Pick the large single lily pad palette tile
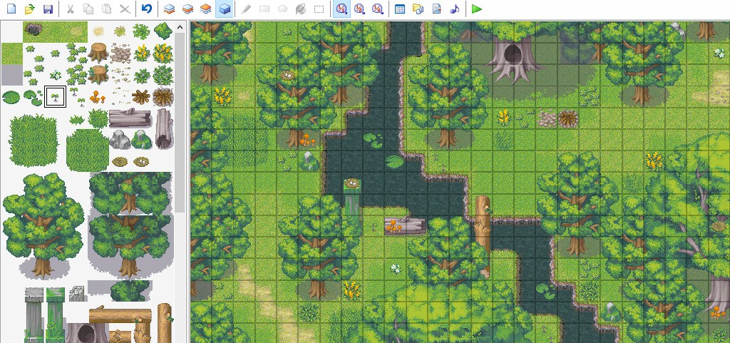This screenshot has width=730, height=343. (11, 97)
